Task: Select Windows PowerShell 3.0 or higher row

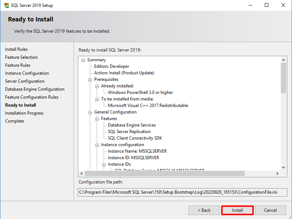Action: (x=141, y=92)
